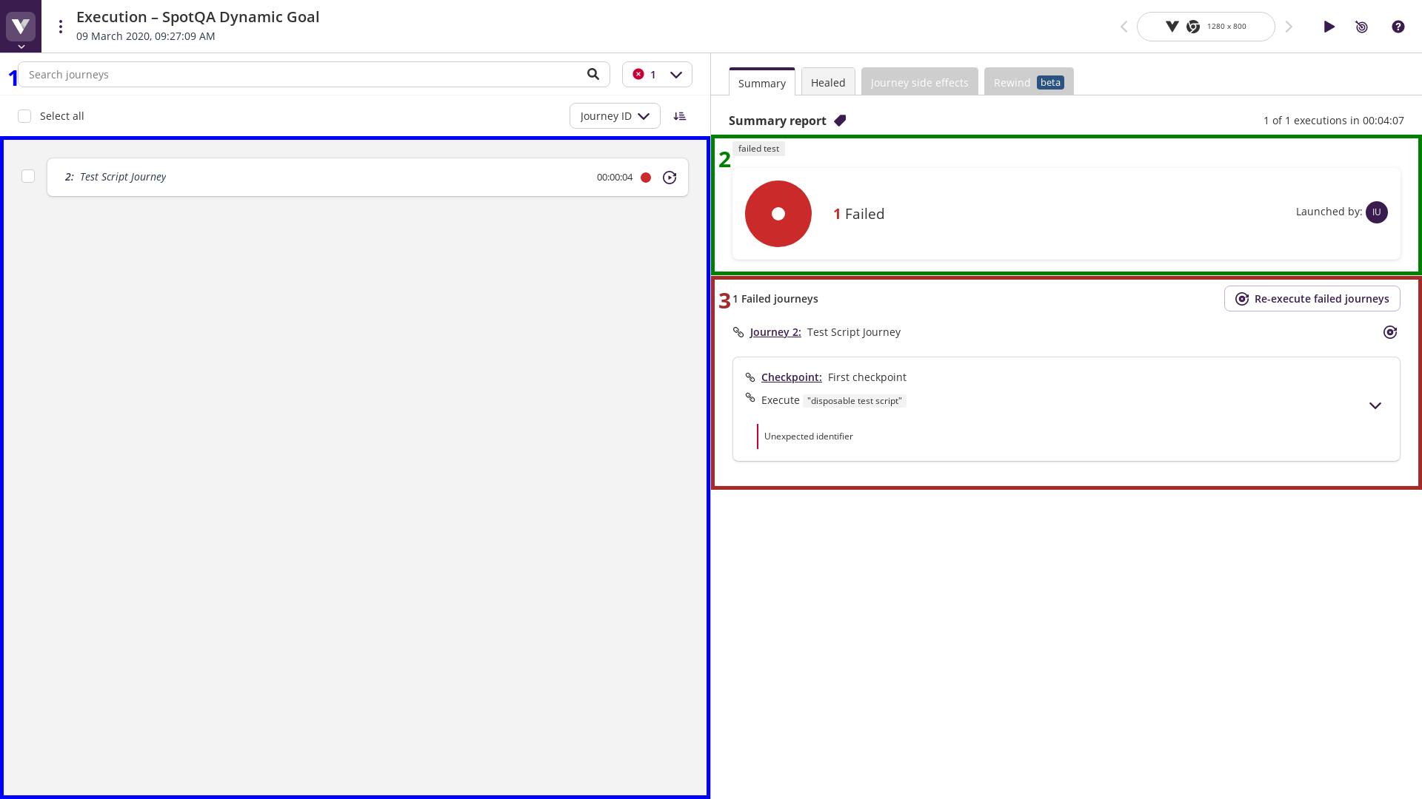Click the failed test tag

click(758, 149)
